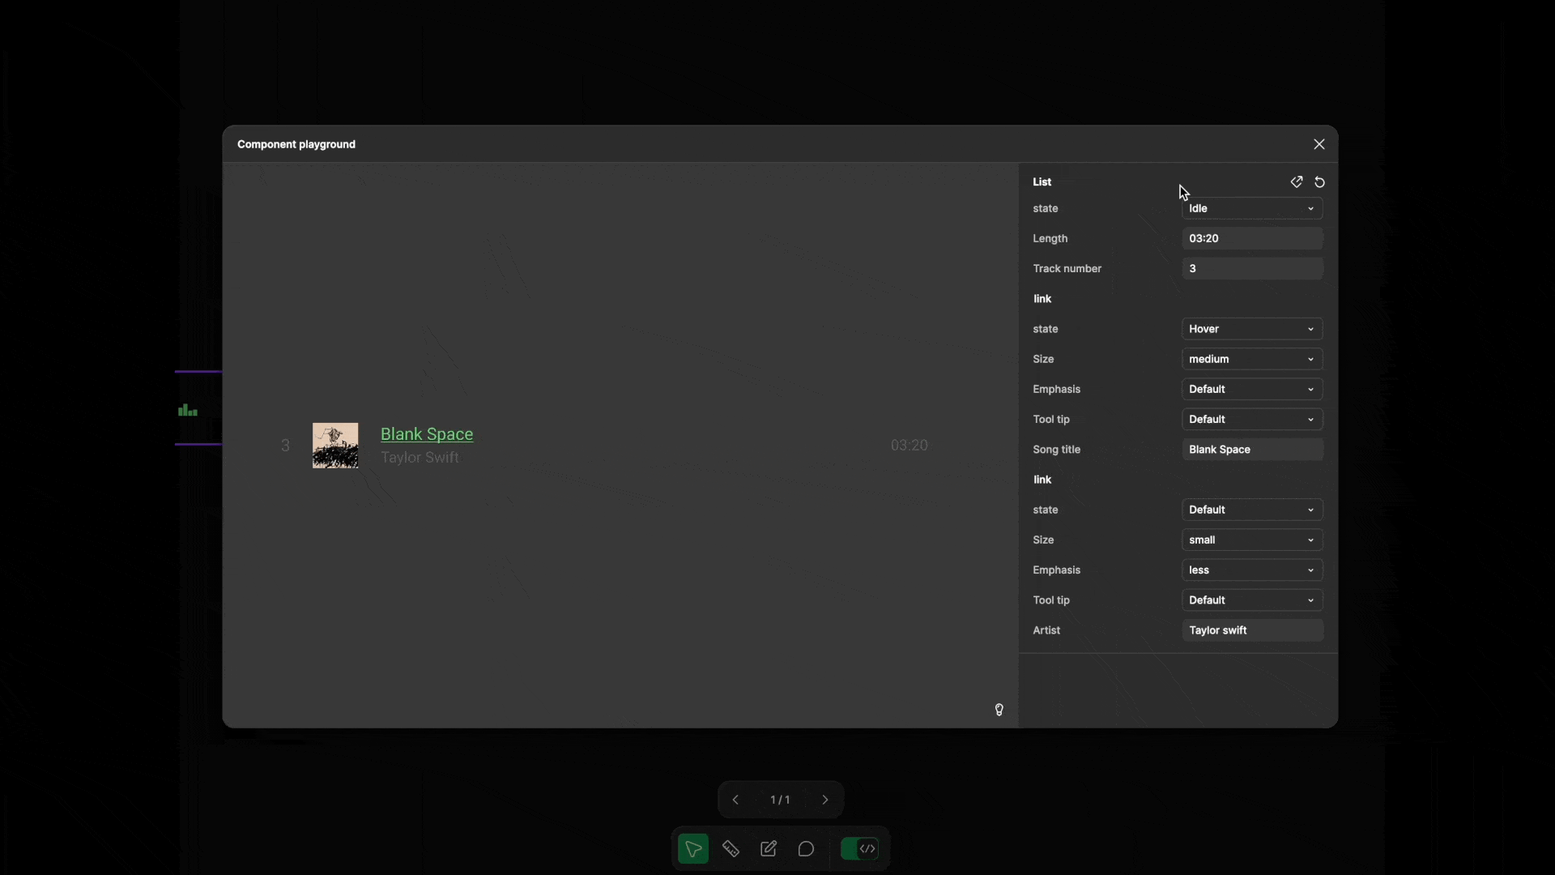The height and width of the screenshot is (875, 1555).
Task: Open the Size small dropdown
Action: [1252, 540]
